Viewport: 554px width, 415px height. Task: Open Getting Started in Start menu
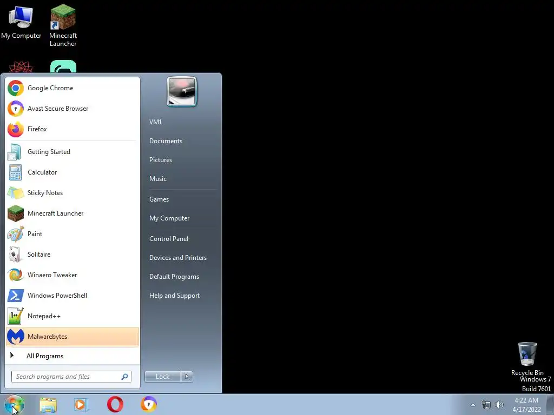tap(72, 152)
